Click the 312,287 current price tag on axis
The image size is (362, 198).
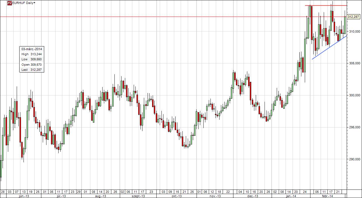click(x=354, y=17)
